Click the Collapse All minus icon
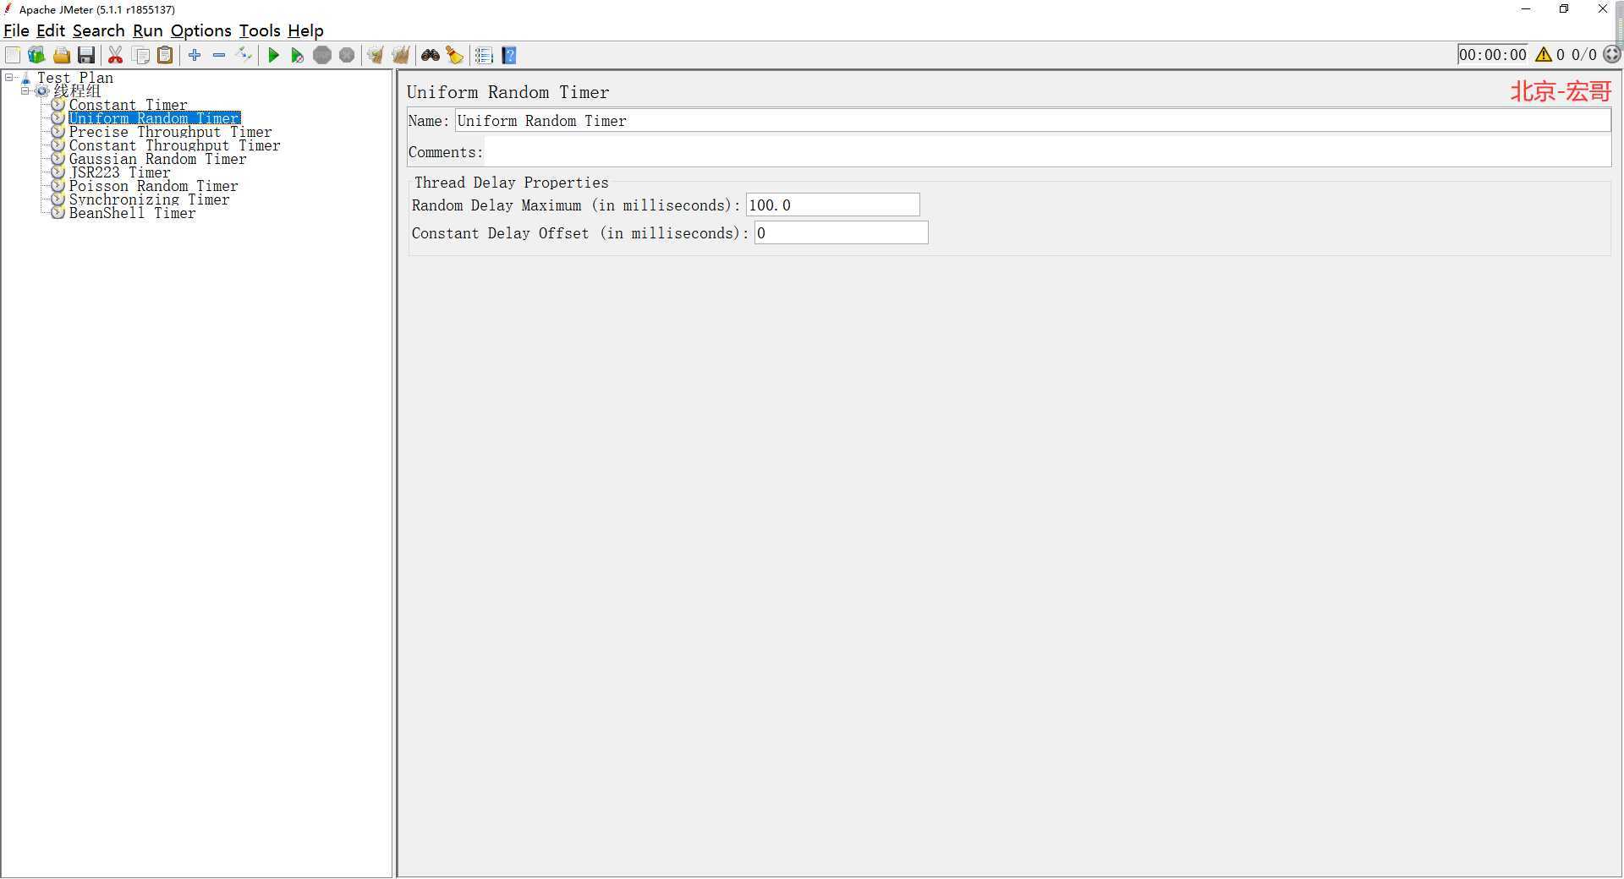The height and width of the screenshot is (879, 1624). tap(219, 55)
